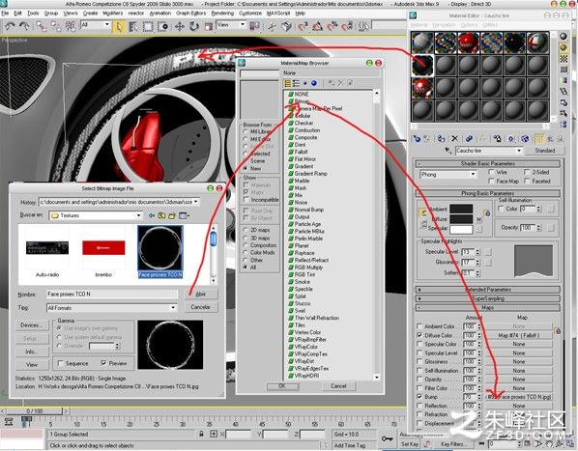Screen dimensions: 578x451
Task: Click the Devices... button
Action: tap(32, 325)
